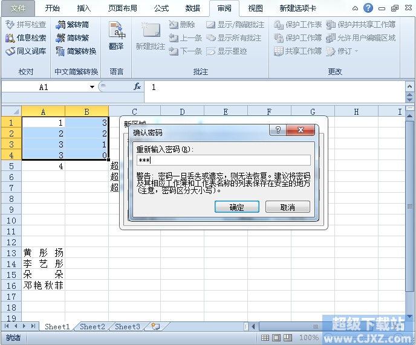Image resolution: width=416 pixels, height=345 pixels.
Task: Click Share Workbook (共享工作簿) icon
Action: (x=279, y=51)
